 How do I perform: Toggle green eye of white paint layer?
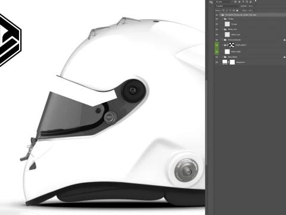coord(217,51)
